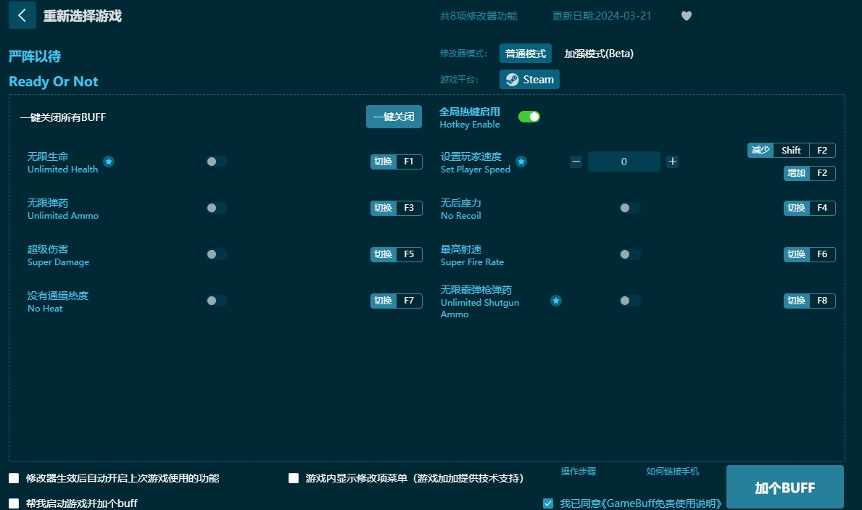Select 普通模式 mode tab

pyautogui.click(x=525, y=53)
